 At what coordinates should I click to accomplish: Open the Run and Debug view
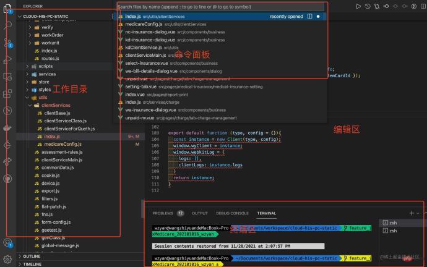7,59
